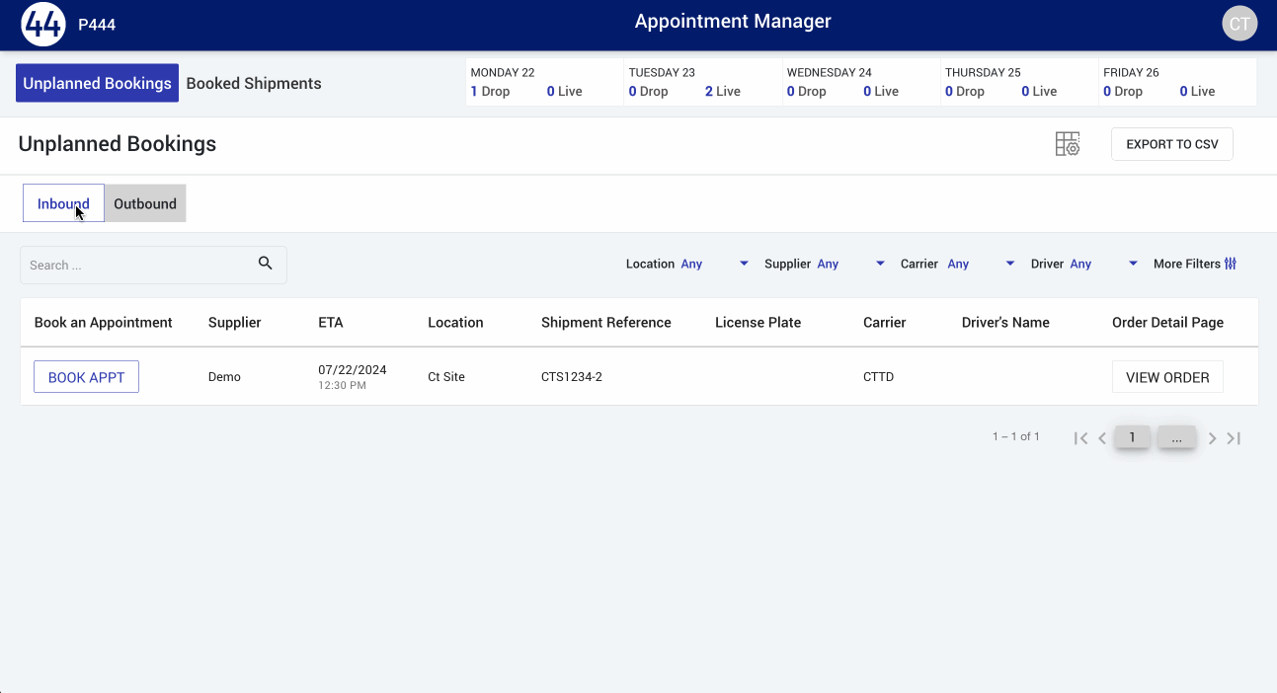
Task: Select the Inbound tab
Action: tap(63, 203)
